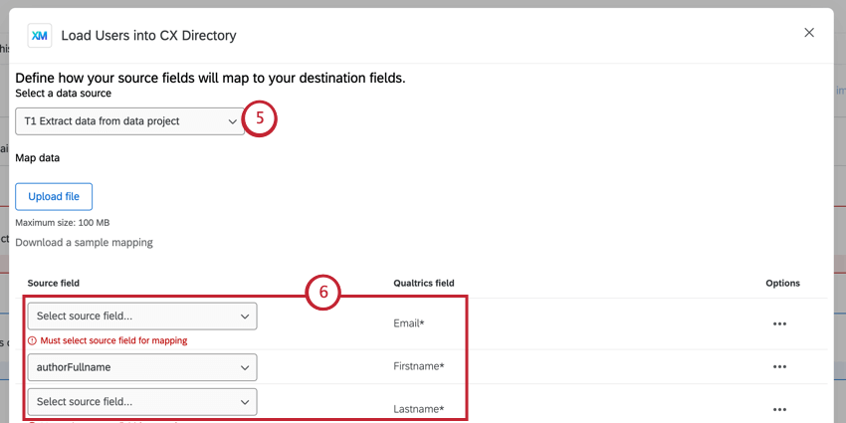
Task: Open options menu for Firstname row
Action: coord(781,366)
